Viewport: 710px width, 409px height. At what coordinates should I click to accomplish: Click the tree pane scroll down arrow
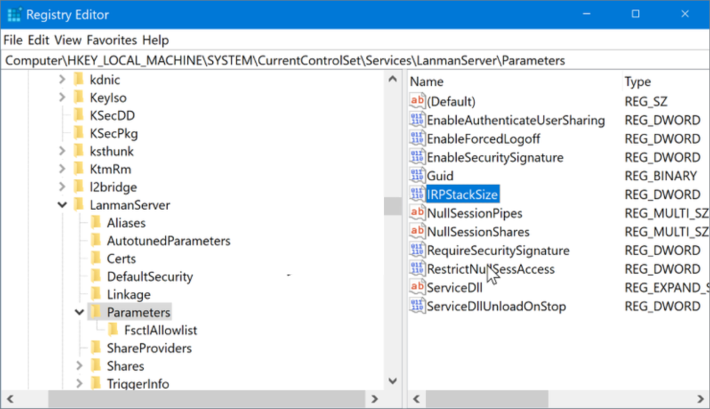click(392, 381)
